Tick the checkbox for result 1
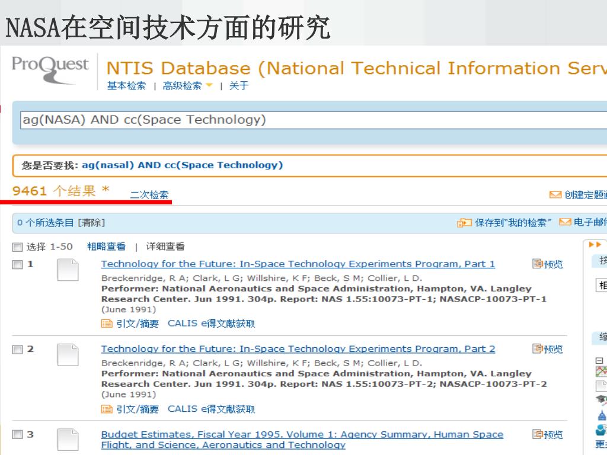This screenshot has height=455, width=607. tap(17, 265)
